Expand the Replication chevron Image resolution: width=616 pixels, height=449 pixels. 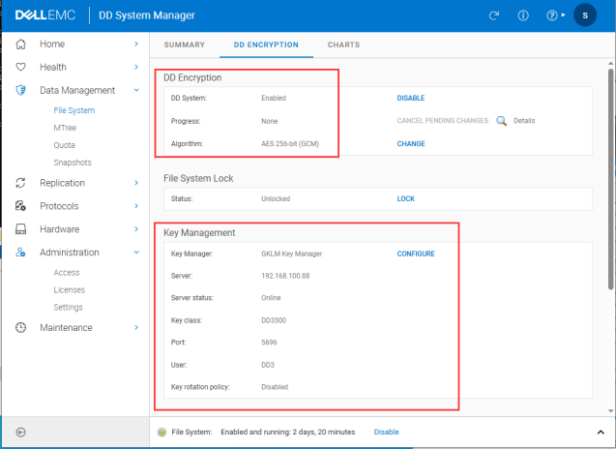136,183
